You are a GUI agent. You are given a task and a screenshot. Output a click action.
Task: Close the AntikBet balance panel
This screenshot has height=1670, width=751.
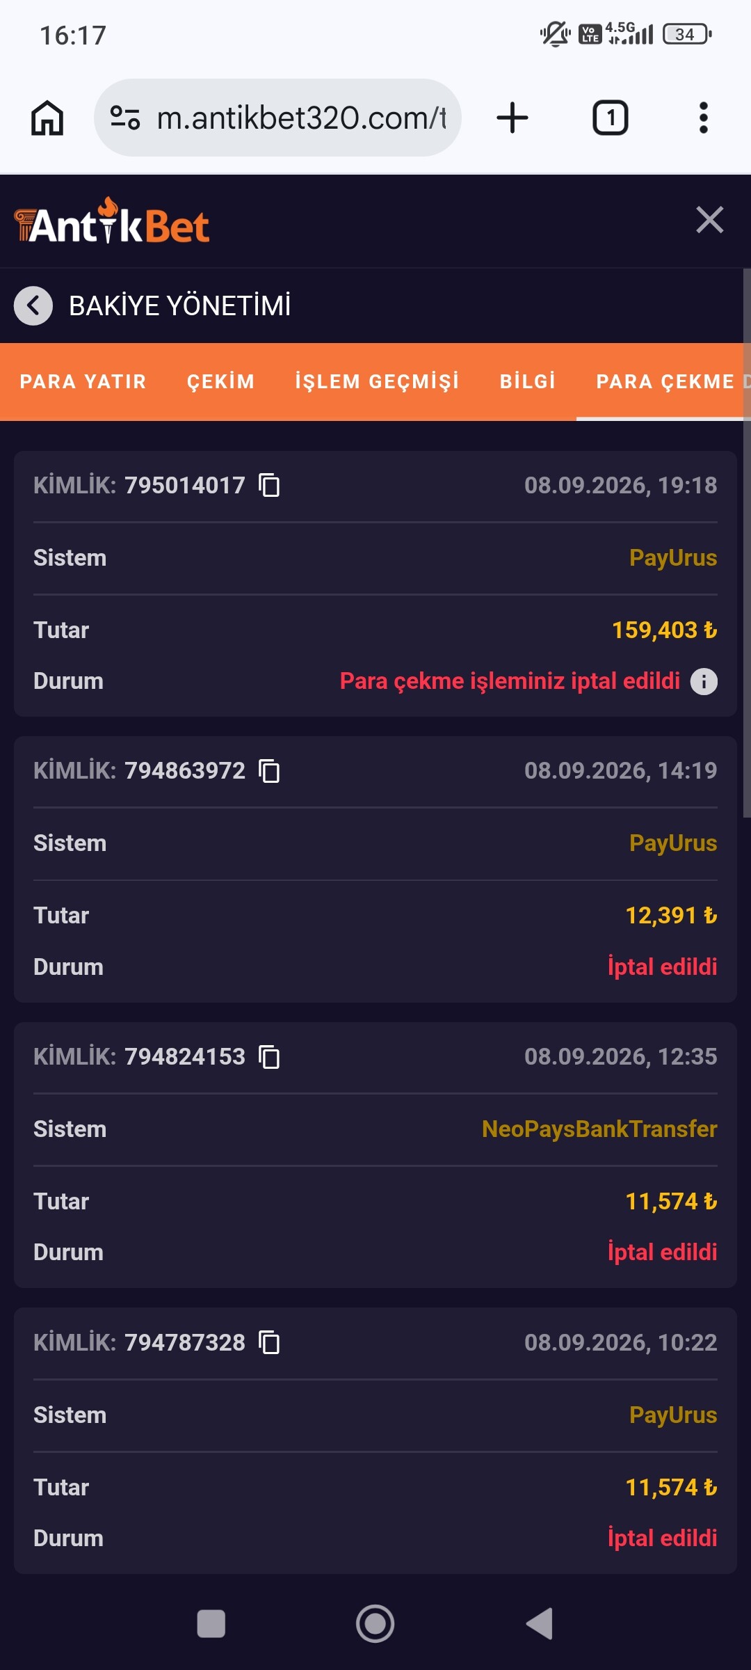pyautogui.click(x=710, y=220)
